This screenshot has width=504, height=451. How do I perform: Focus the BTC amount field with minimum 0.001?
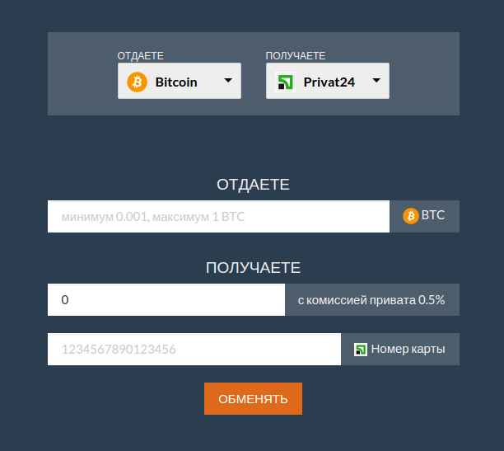point(218,216)
